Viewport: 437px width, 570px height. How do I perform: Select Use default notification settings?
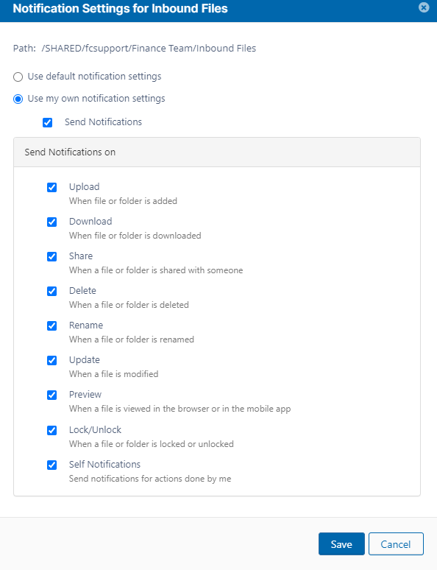pos(18,77)
